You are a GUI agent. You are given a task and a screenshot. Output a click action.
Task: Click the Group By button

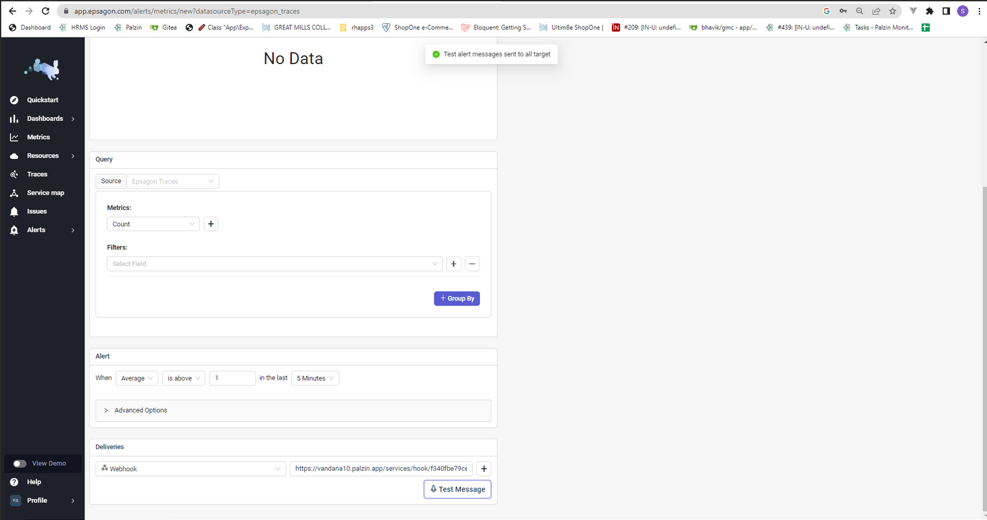click(457, 298)
